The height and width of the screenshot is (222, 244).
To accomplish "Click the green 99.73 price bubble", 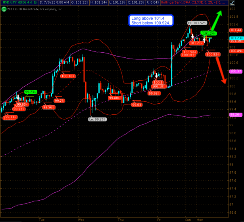I will tap(31, 92).
